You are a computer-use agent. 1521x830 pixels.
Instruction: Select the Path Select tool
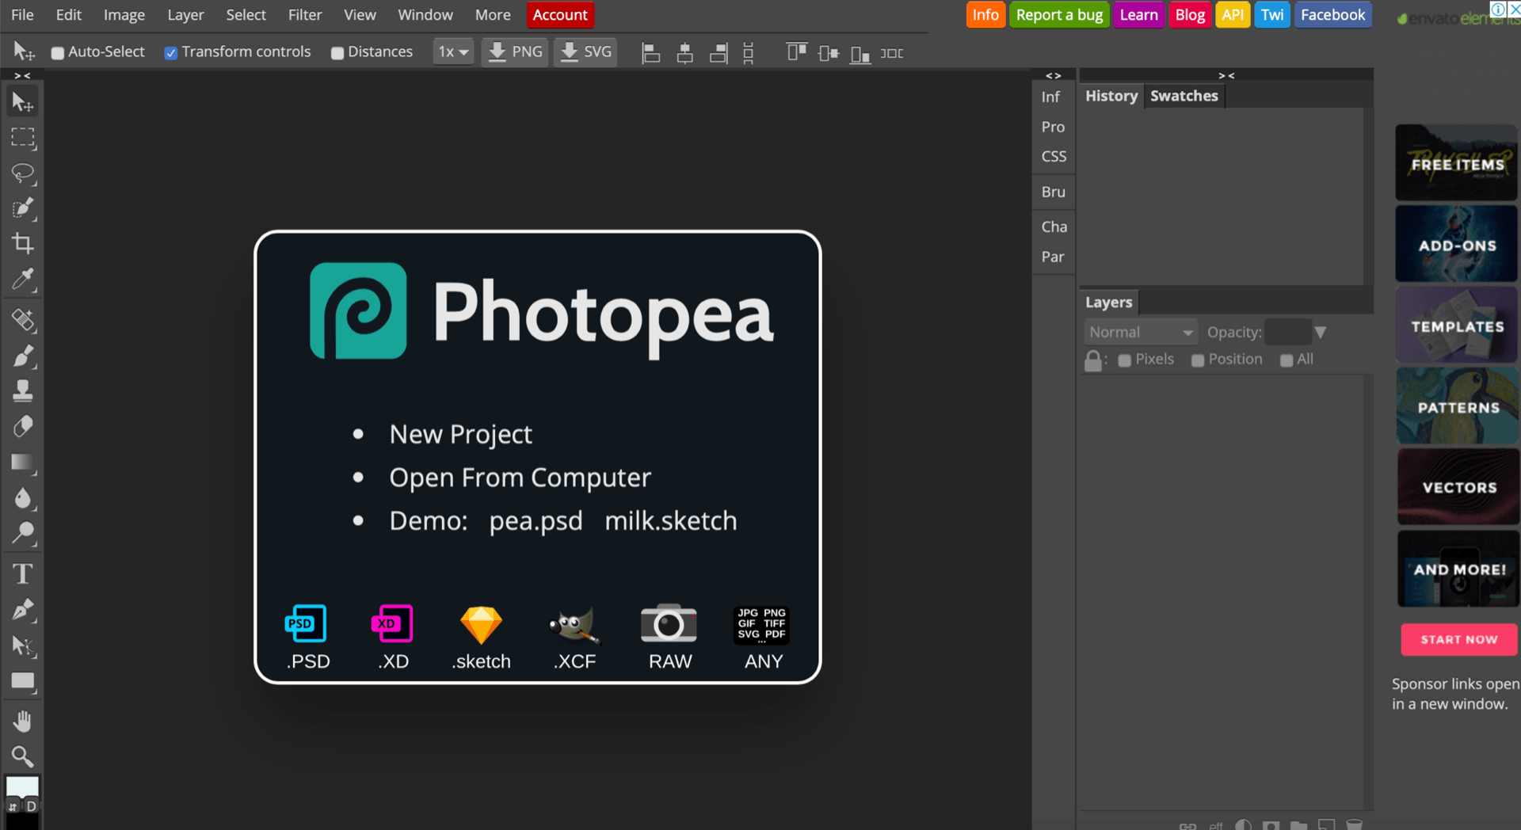tap(23, 645)
